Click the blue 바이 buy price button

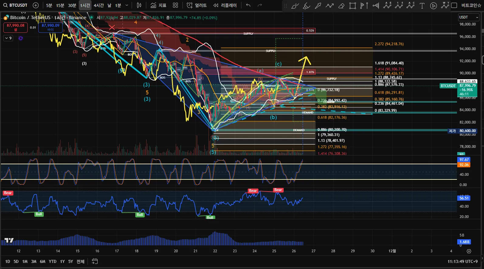pos(50,27)
